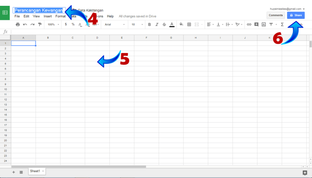
Task: Click the Comments button
Action: click(276, 15)
